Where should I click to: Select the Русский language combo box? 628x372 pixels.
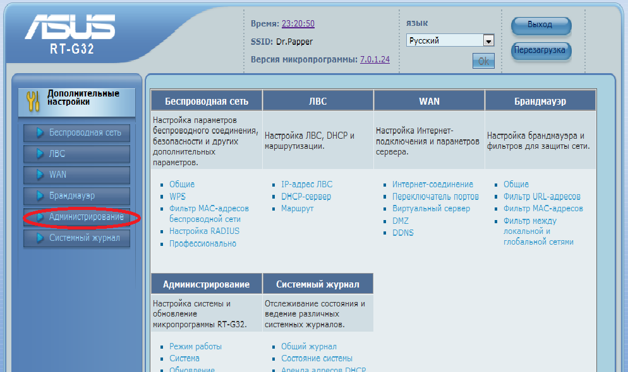coord(450,40)
